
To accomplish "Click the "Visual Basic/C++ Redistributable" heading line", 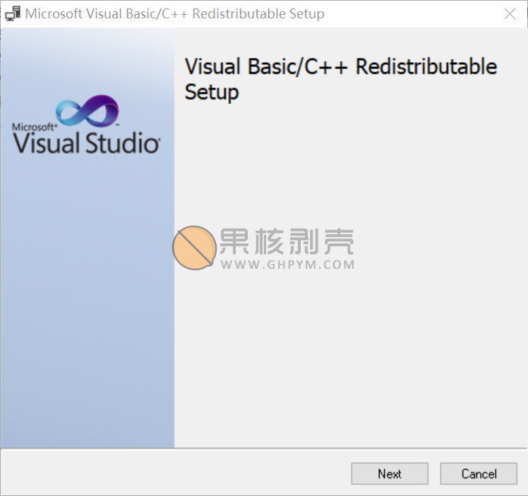I will click(x=340, y=67).
